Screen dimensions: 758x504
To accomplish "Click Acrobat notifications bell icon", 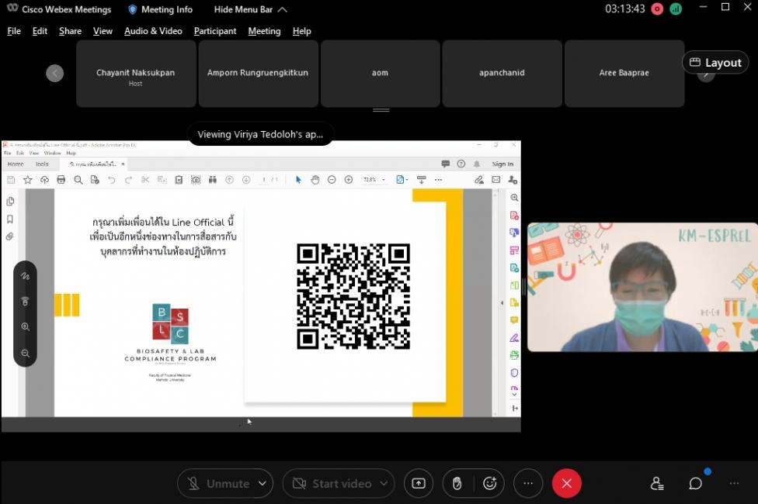I will pos(477,164).
